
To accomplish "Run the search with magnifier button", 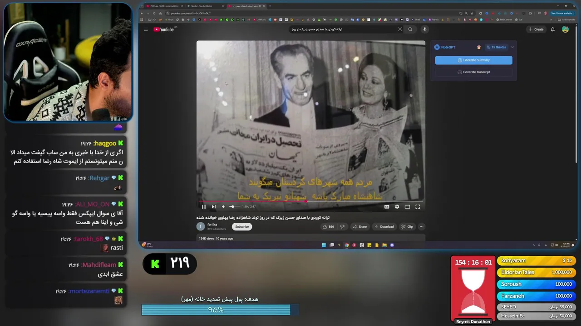I will click(410, 29).
